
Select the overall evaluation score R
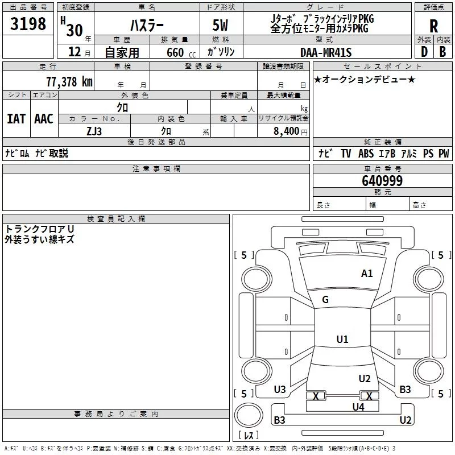(433, 26)
